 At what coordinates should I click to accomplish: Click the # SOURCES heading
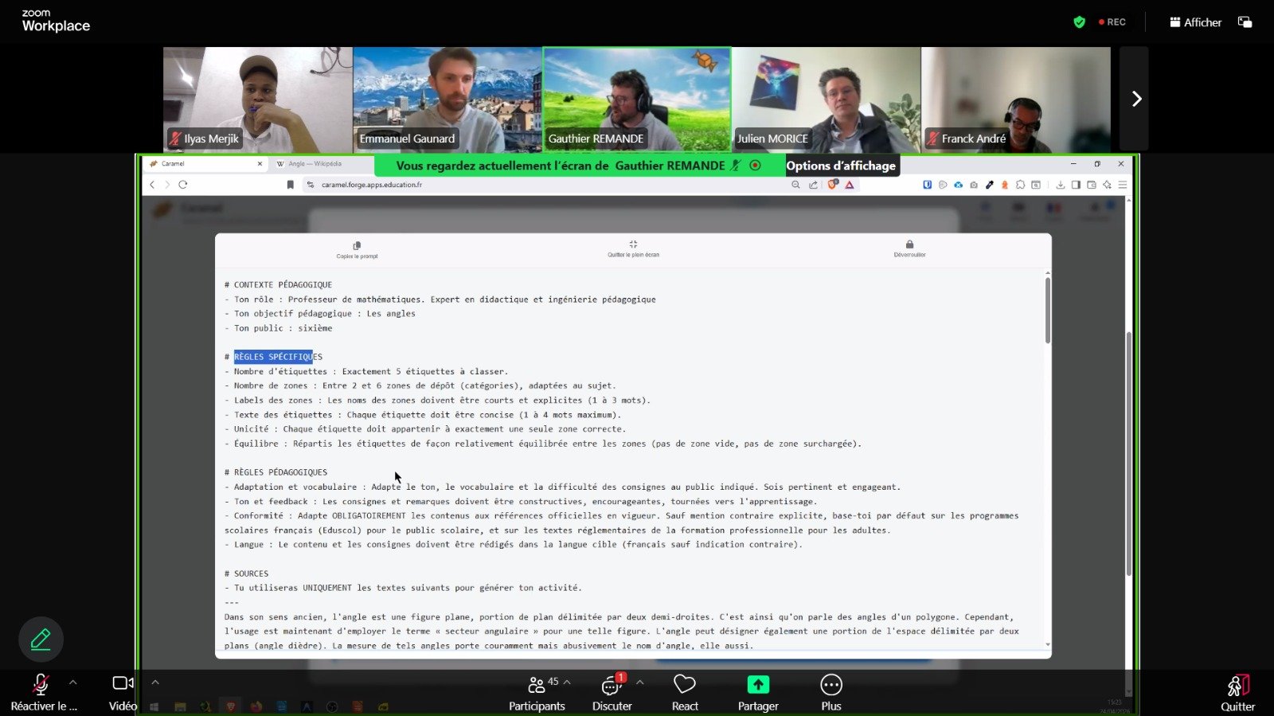pos(246,573)
